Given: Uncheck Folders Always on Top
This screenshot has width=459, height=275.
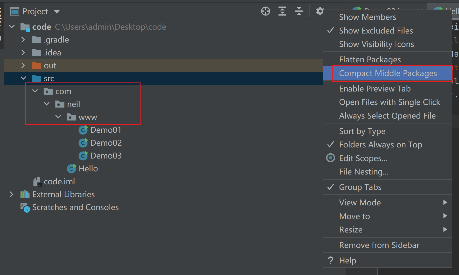Looking at the screenshot, I should (x=380, y=145).
